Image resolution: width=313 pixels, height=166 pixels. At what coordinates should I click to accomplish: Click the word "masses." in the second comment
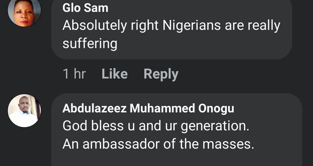coord(228,144)
